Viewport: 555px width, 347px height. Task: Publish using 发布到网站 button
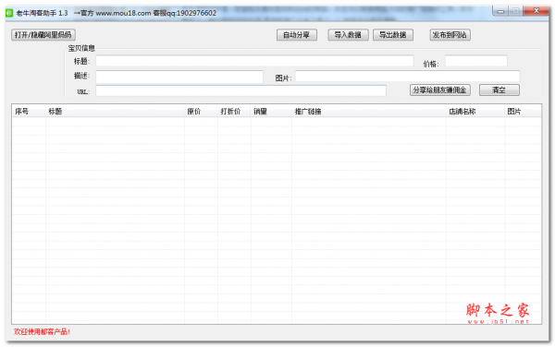click(x=450, y=34)
